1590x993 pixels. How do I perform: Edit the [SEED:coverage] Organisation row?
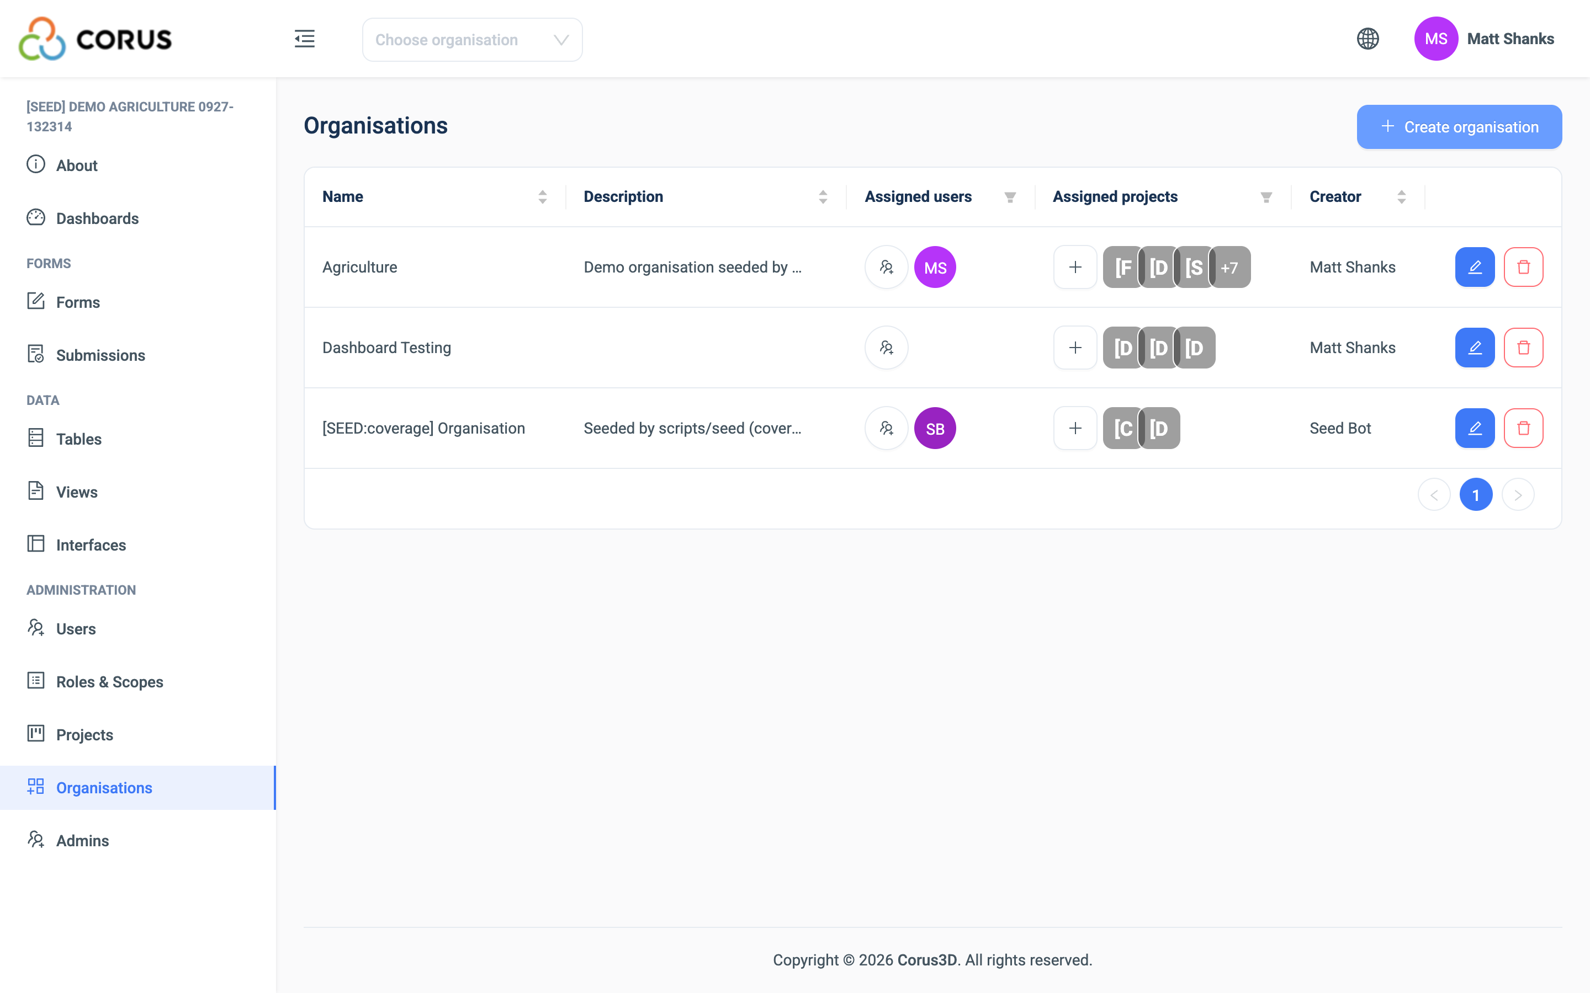coord(1475,428)
